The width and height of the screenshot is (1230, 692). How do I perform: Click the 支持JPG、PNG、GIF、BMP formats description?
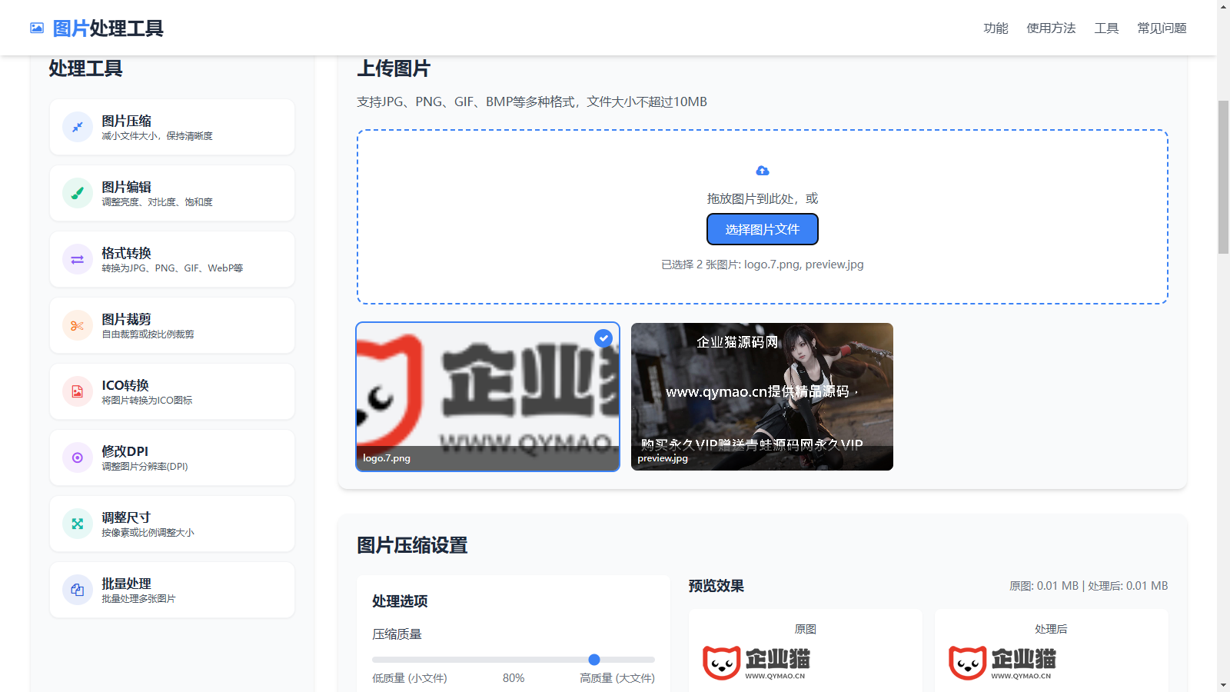(532, 101)
